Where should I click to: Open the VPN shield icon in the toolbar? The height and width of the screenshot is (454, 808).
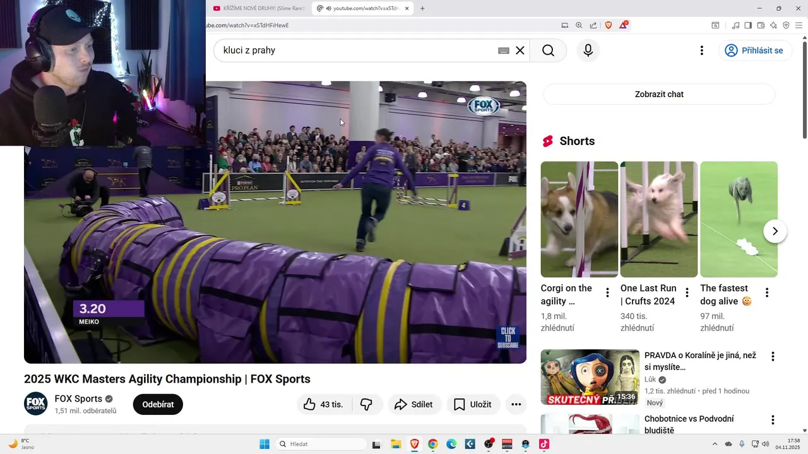pyautogui.click(x=786, y=25)
